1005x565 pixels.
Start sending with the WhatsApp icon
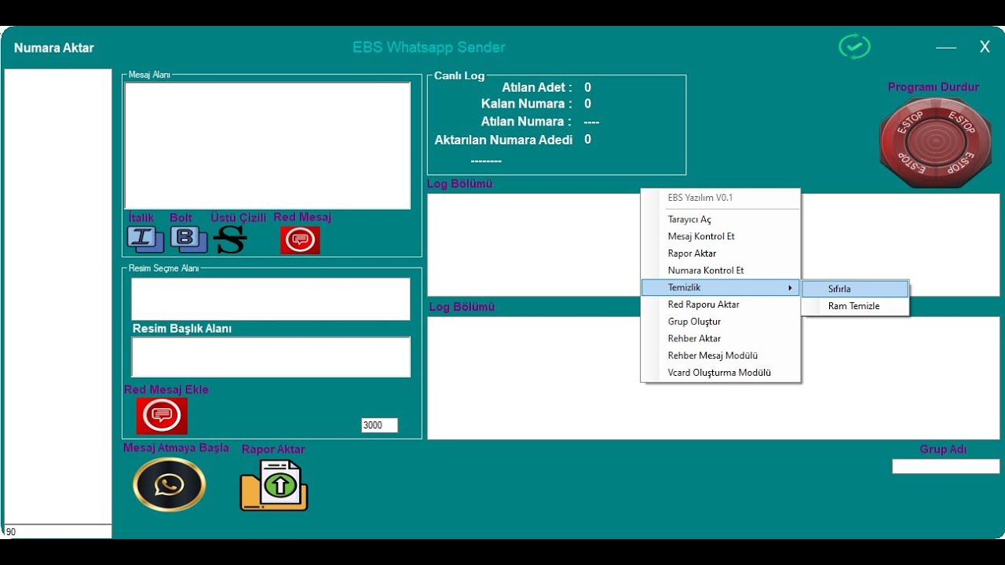click(x=170, y=485)
